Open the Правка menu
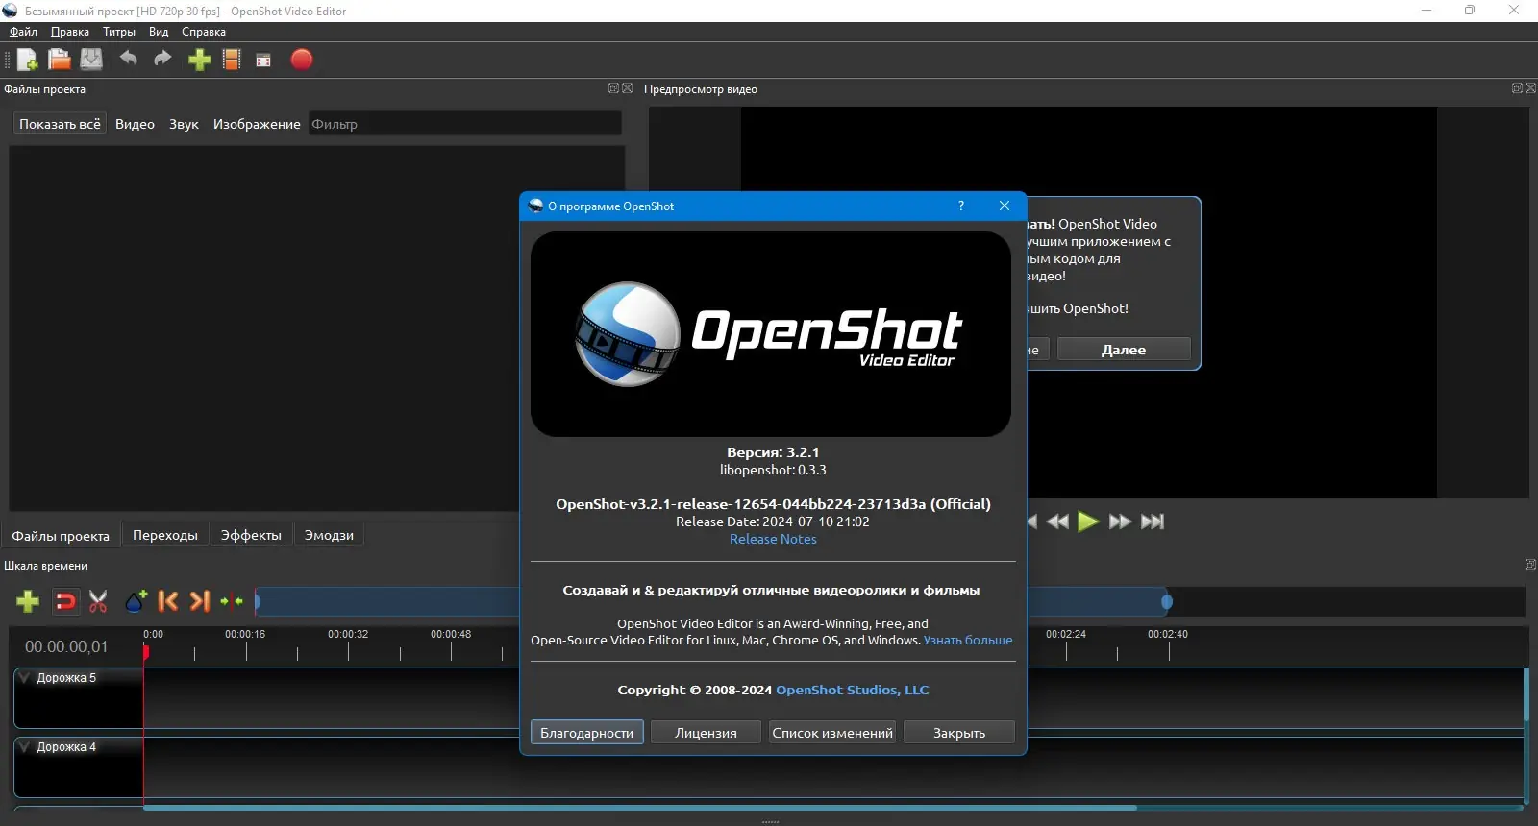 point(70,32)
